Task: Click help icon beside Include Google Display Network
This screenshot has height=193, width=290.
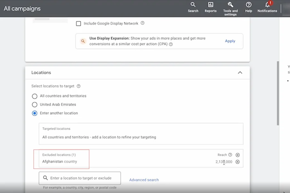Action: coord(142,23)
